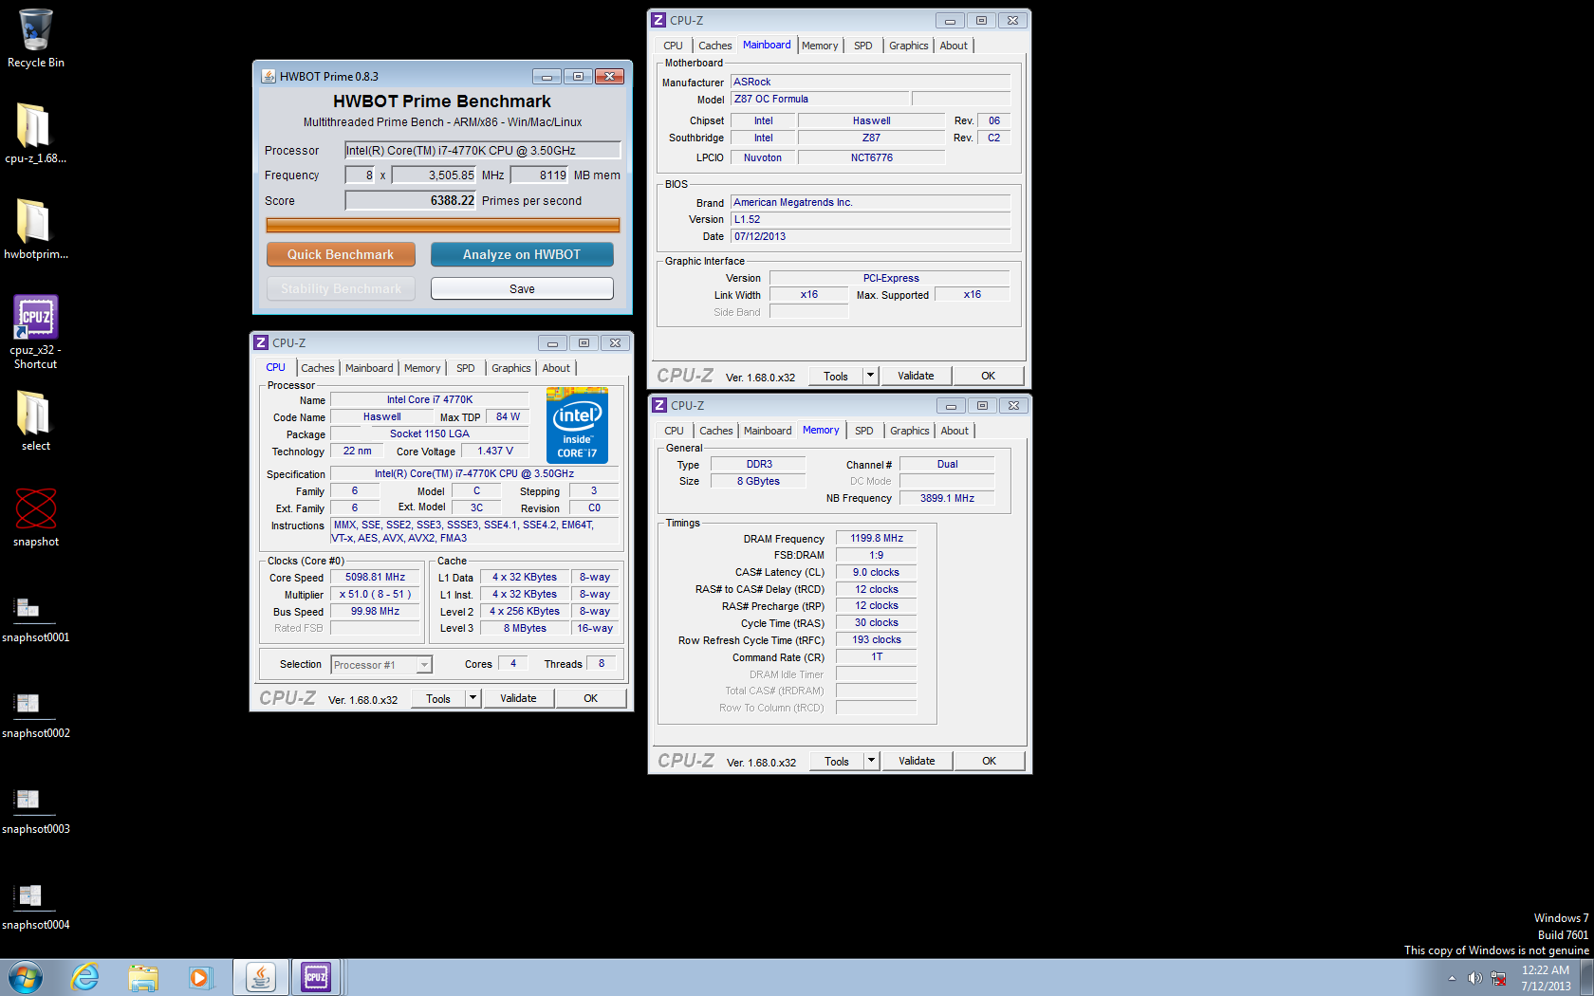The width and height of the screenshot is (1594, 996).
Task: Click the HWBOT Prime window title icon
Action: [269, 76]
